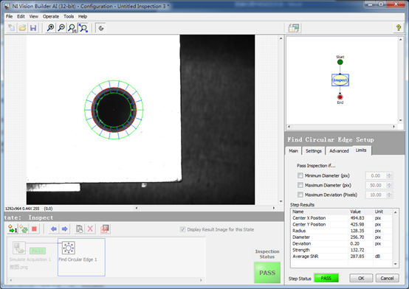The height and width of the screenshot is (289, 409).
Task: Click the Save inspection disk icon
Action: 33,28
